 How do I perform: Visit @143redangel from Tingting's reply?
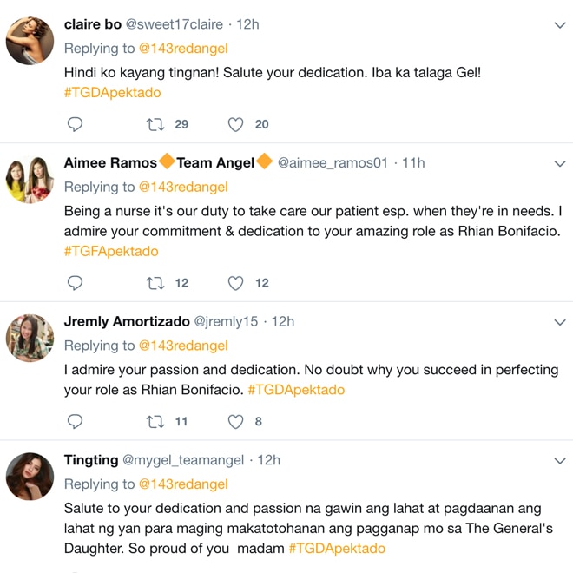pyautogui.click(x=183, y=484)
